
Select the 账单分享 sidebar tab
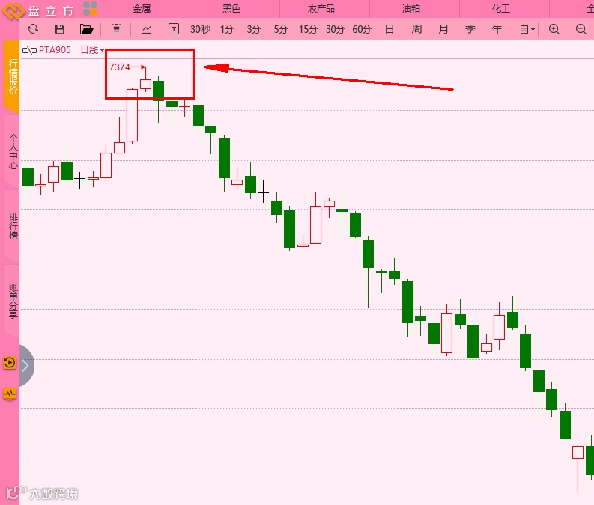(x=12, y=301)
